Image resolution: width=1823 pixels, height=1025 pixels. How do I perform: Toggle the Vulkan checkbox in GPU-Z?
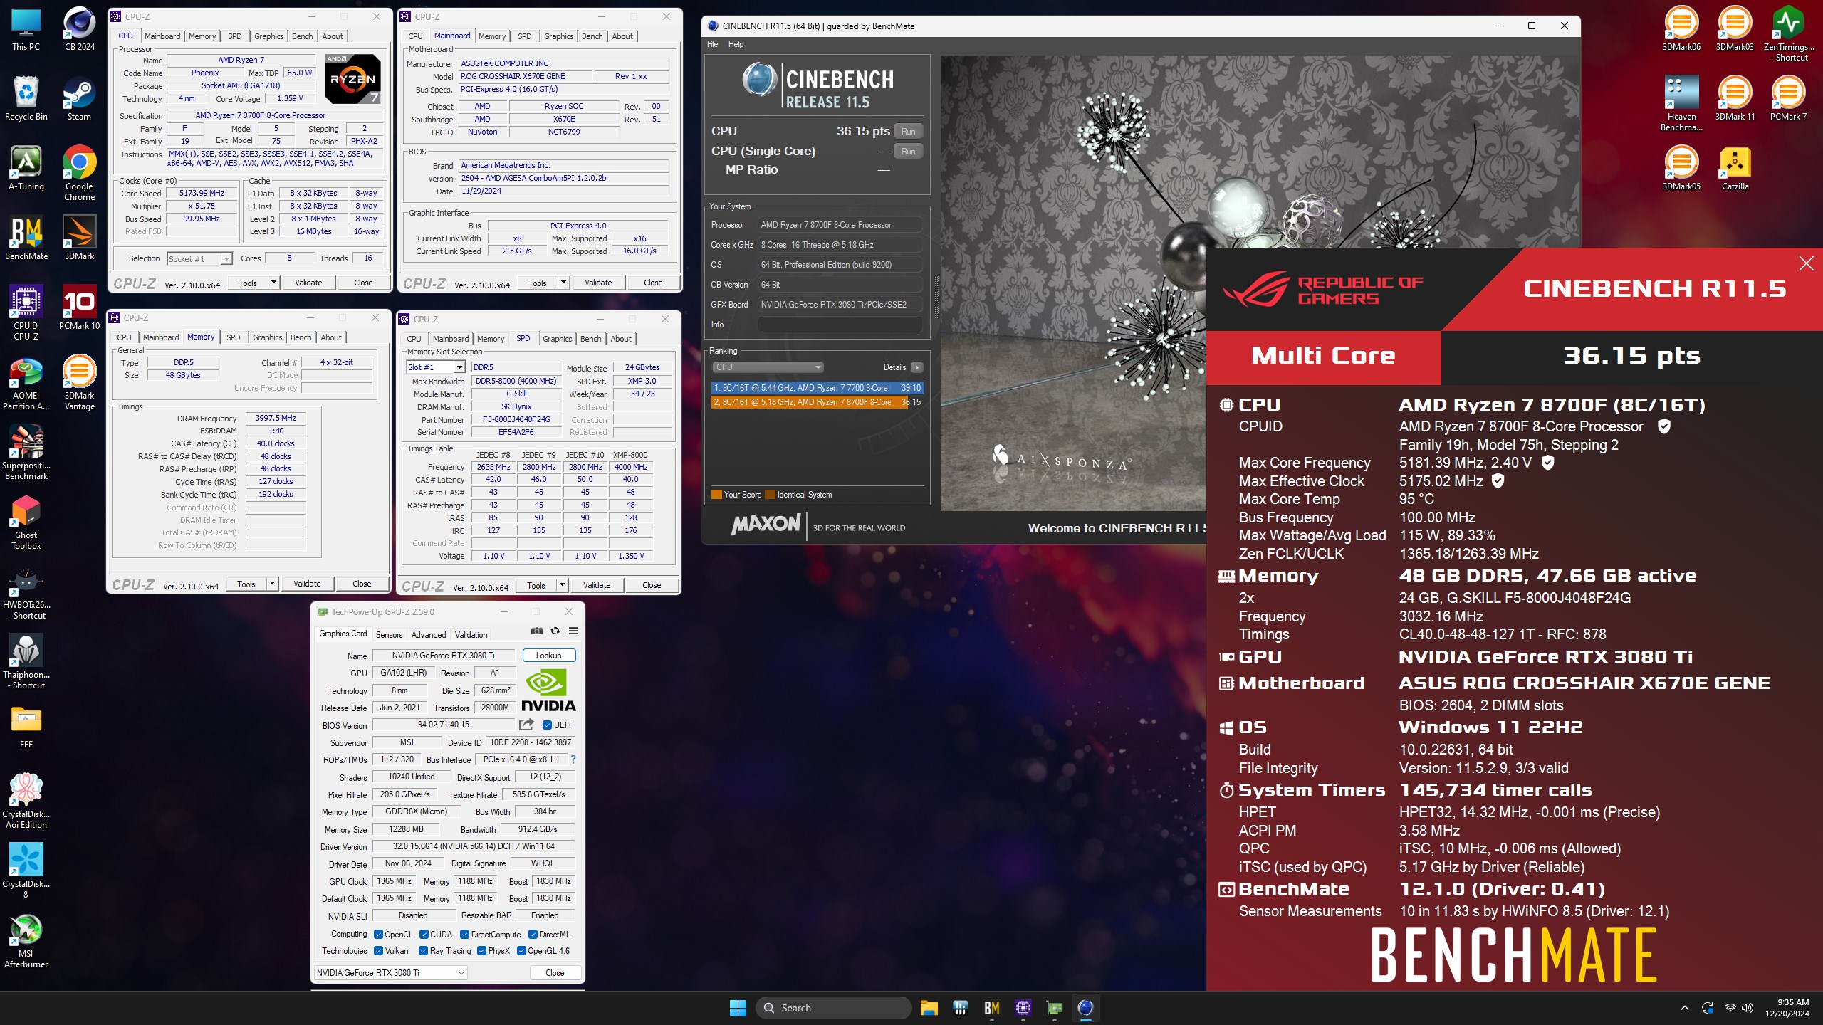coord(379,950)
